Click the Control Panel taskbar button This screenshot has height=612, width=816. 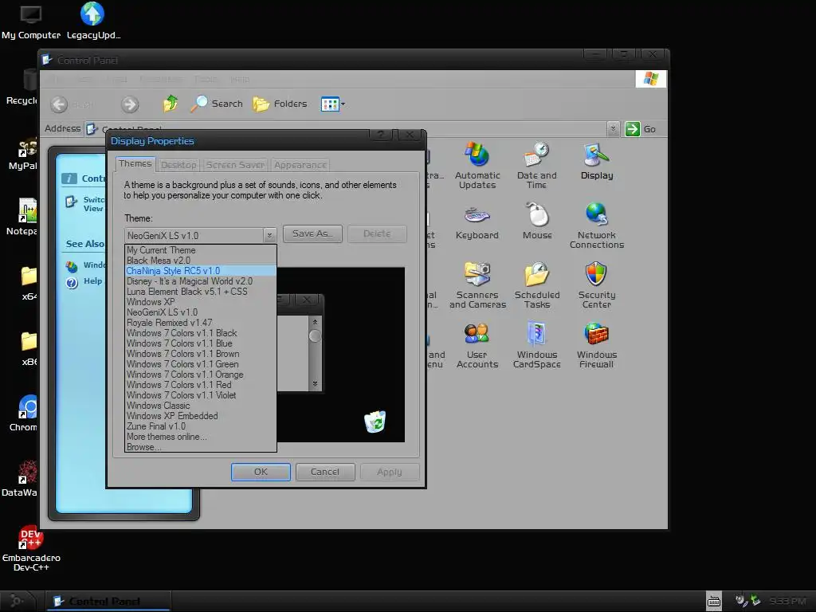[108, 601]
